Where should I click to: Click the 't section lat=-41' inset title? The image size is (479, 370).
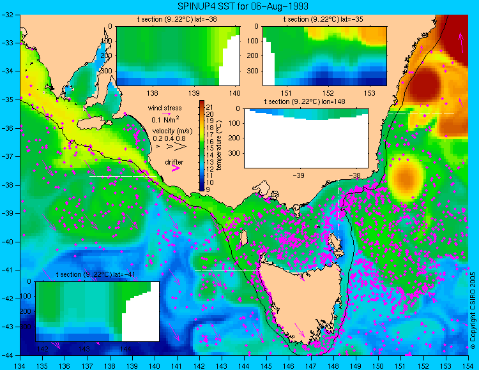pos(96,274)
